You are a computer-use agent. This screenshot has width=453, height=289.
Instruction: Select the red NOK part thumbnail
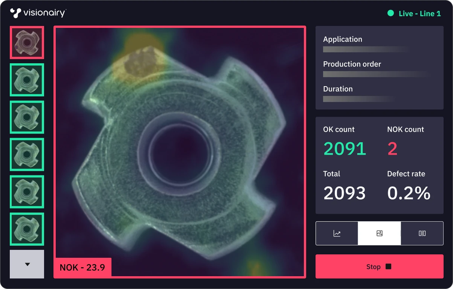coord(27,43)
